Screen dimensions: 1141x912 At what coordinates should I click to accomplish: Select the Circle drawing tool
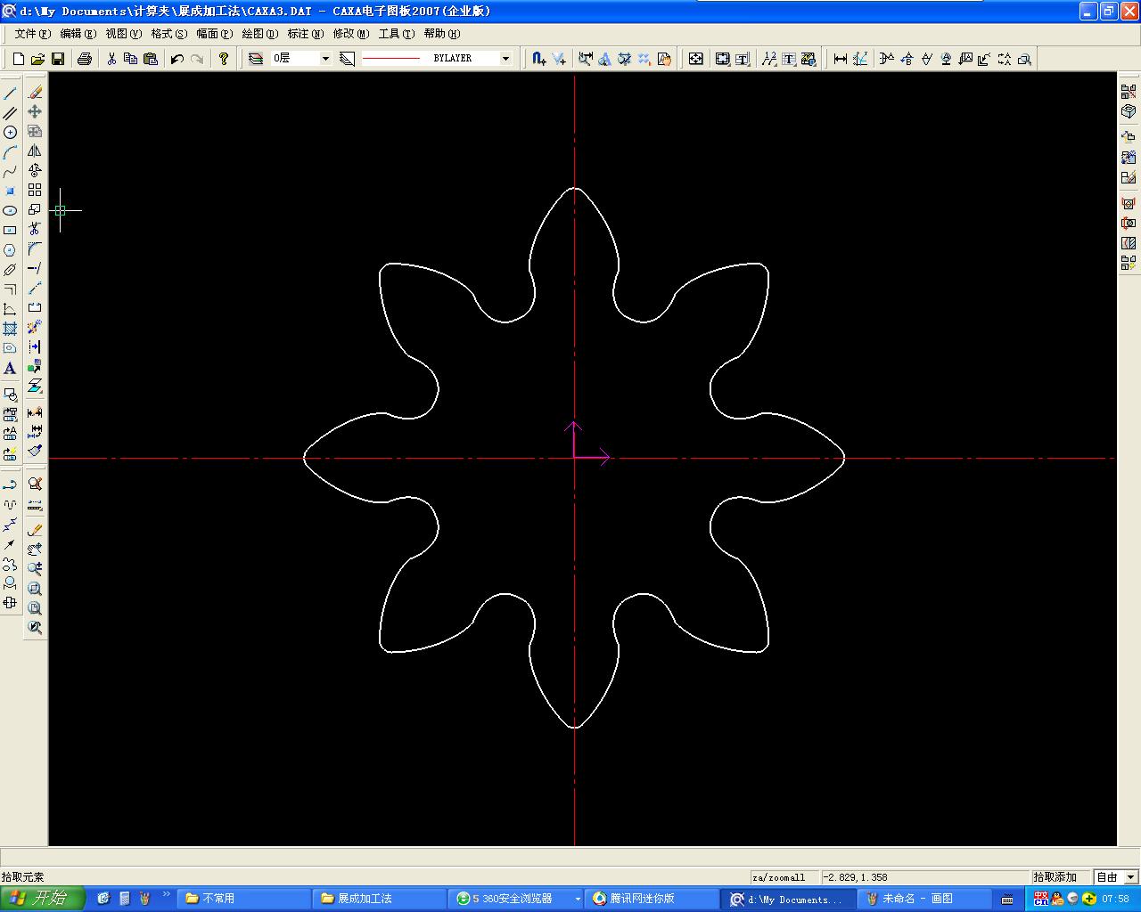pyautogui.click(x=10, y=132)
